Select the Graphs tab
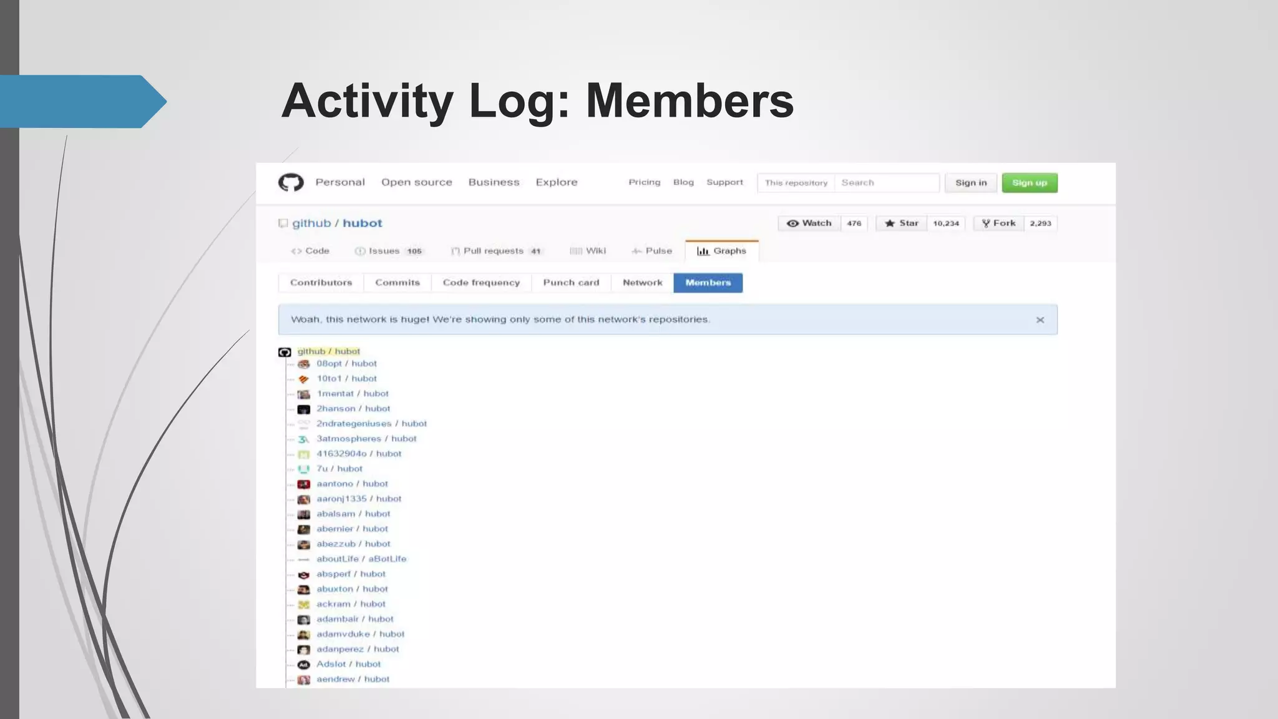The height and width of the screenshot is (719, 1278). 722,251
